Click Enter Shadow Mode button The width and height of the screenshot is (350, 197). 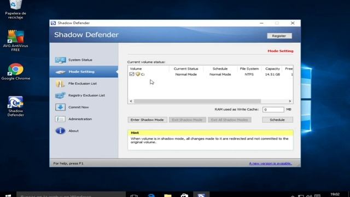[x=147, y=120]
